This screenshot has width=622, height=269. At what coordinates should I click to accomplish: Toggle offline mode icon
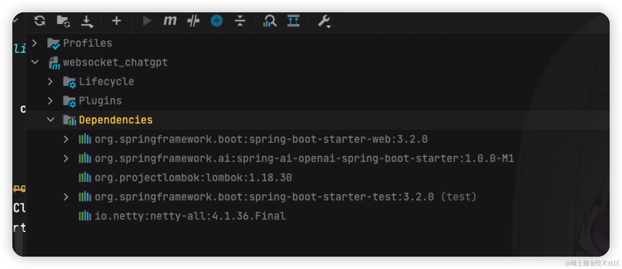[193, 21]
